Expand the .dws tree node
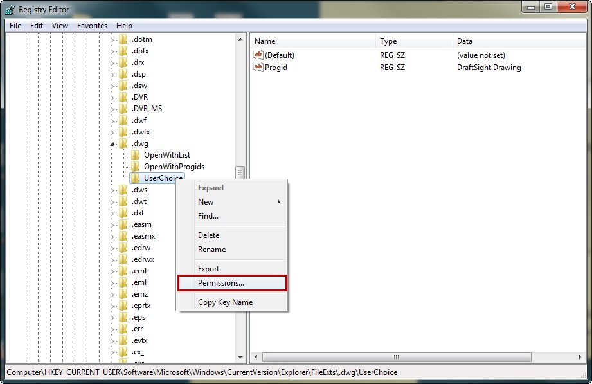This screenshot has width=592, height=384. point(112,190)
